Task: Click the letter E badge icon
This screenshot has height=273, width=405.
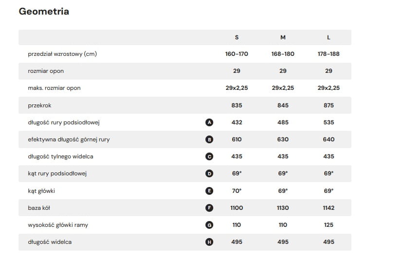Action: pyautogui.click(x=209, y=191)
